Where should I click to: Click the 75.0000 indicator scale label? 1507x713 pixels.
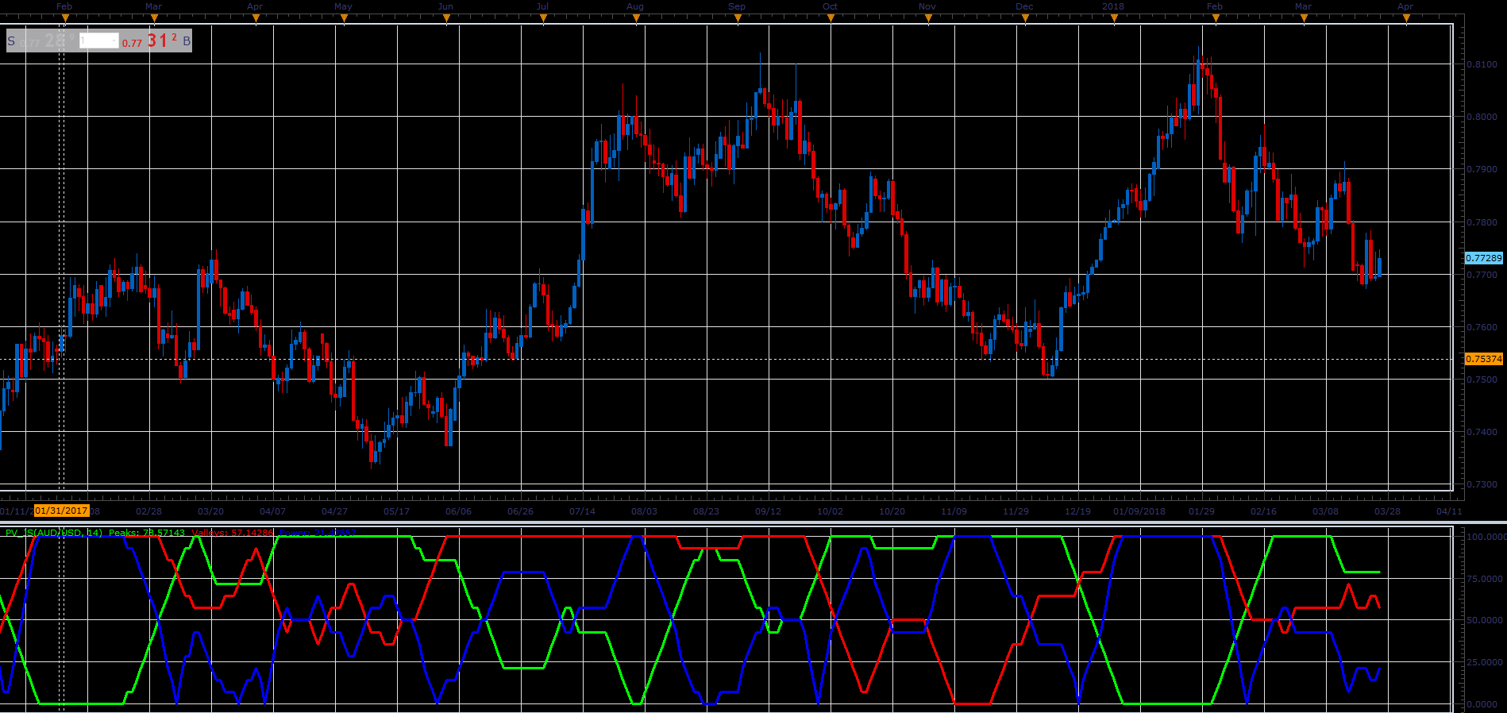pyautogui.click(x=1484, y=579)
